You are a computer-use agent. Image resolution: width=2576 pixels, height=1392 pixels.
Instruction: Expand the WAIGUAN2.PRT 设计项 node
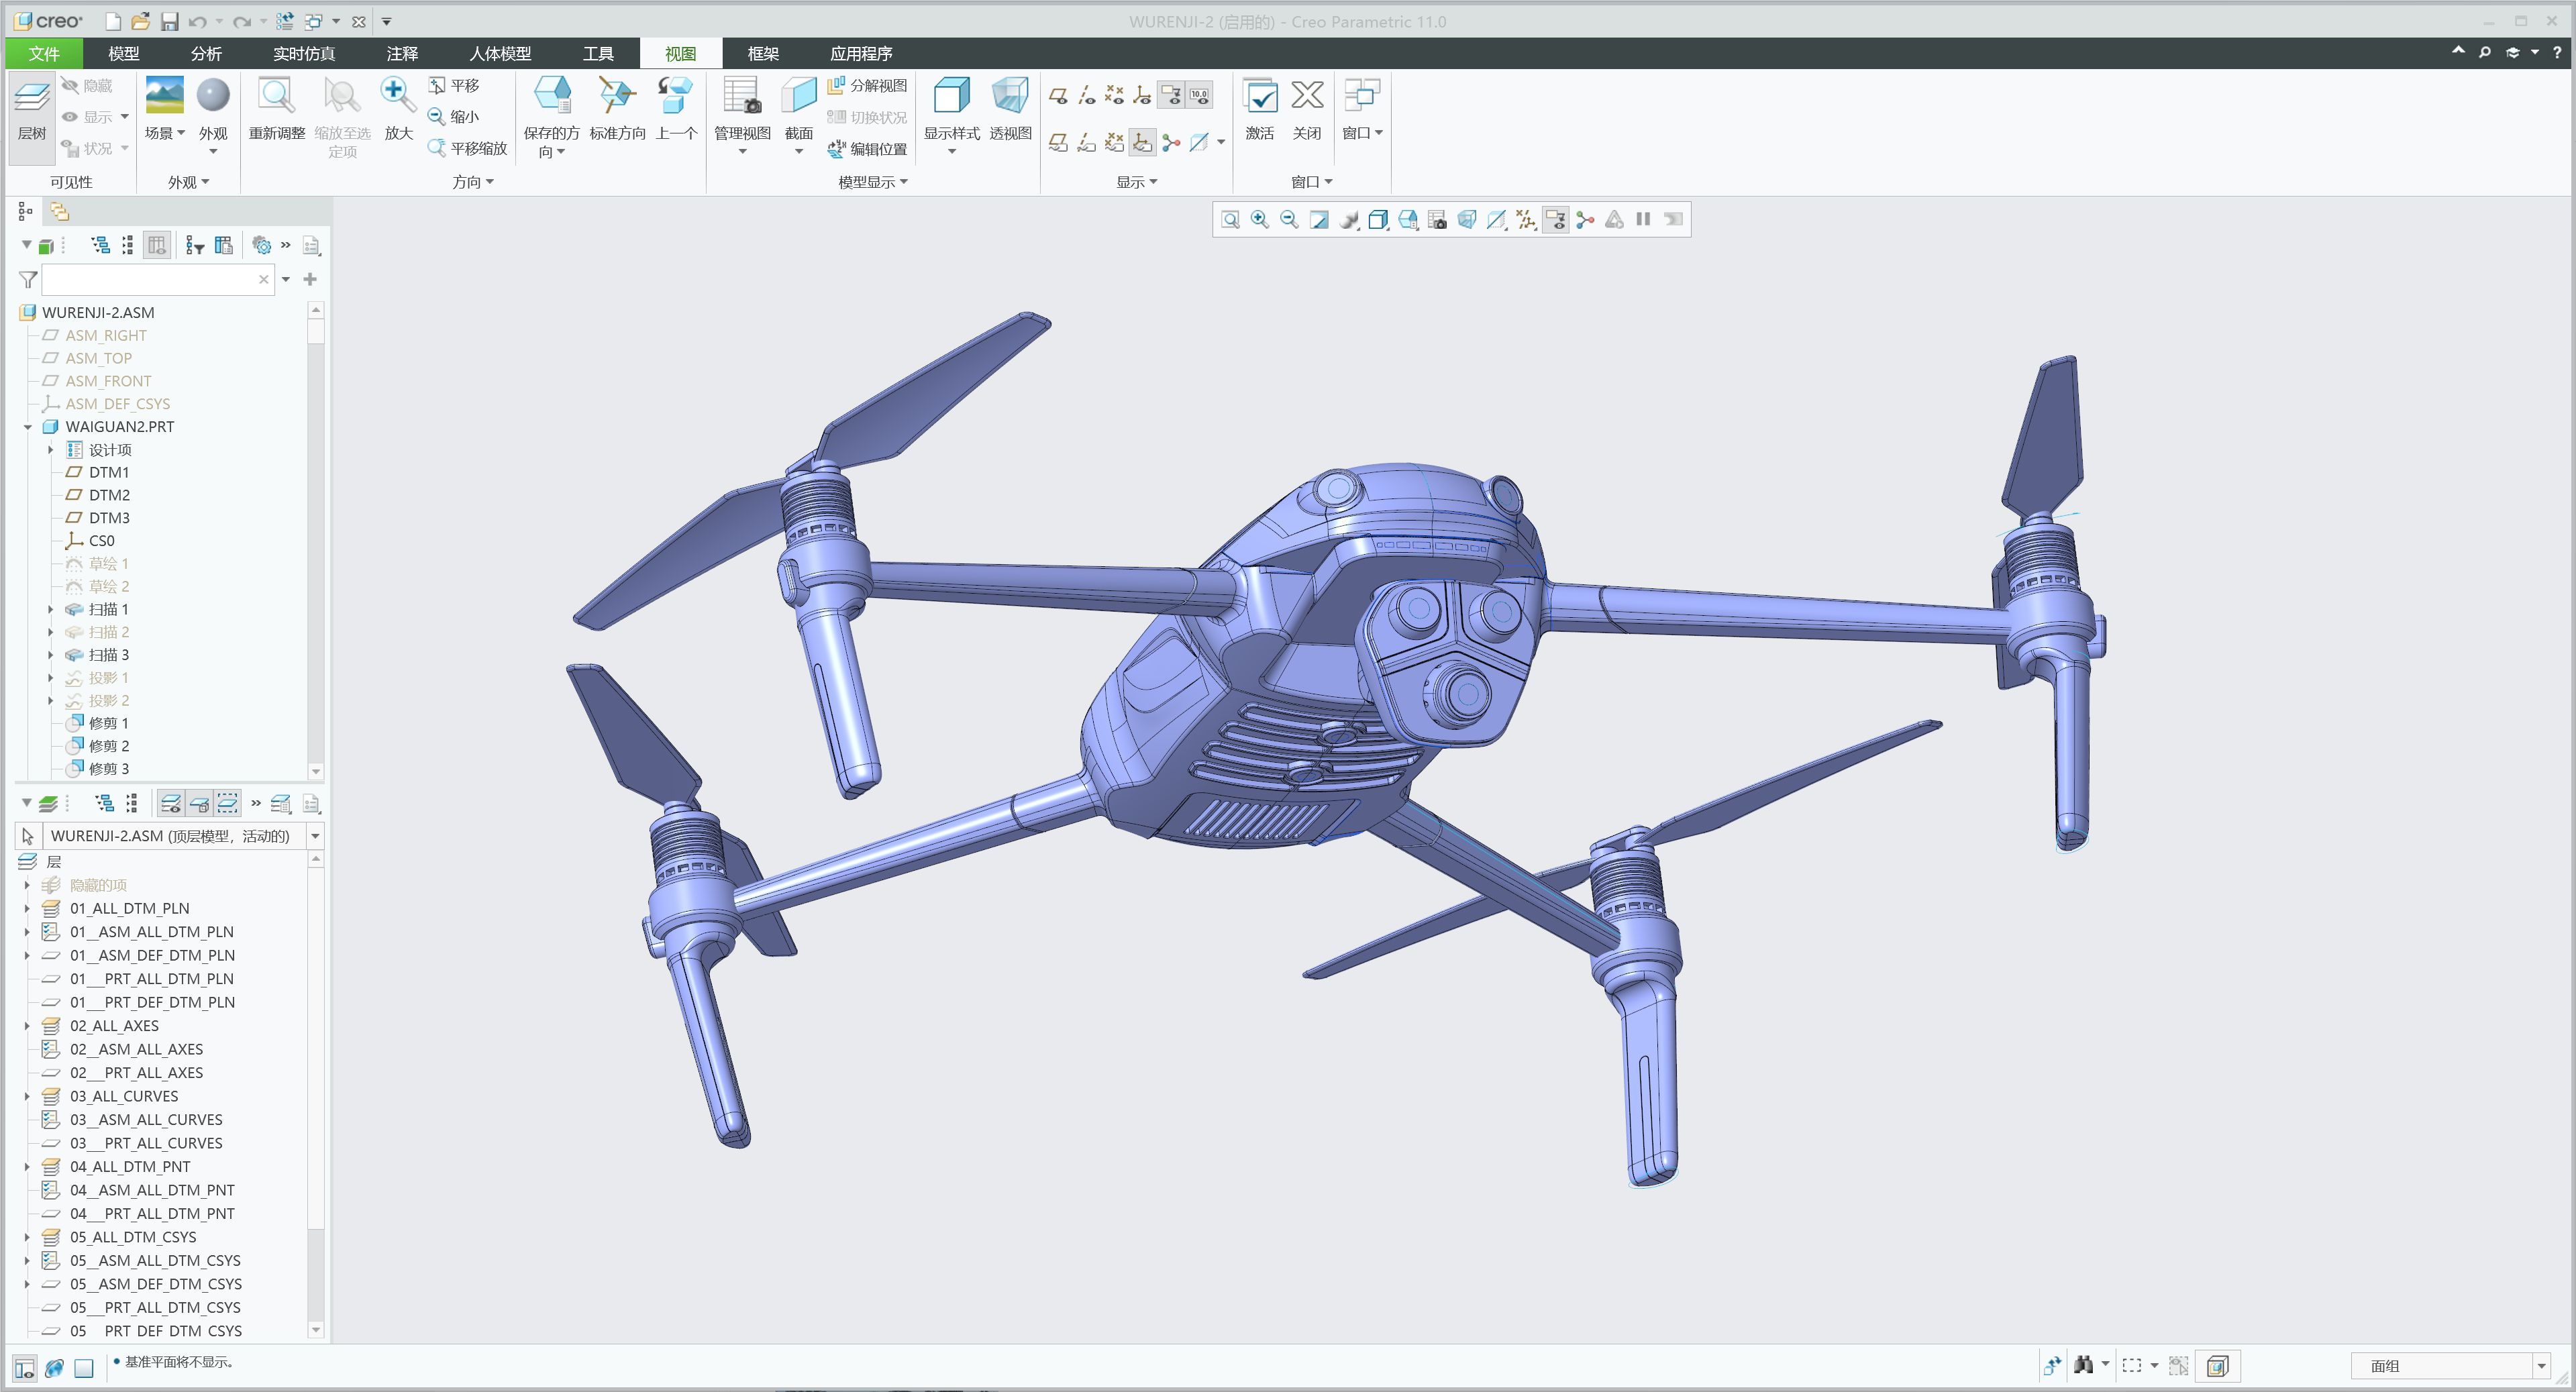(x=50, y=450)
